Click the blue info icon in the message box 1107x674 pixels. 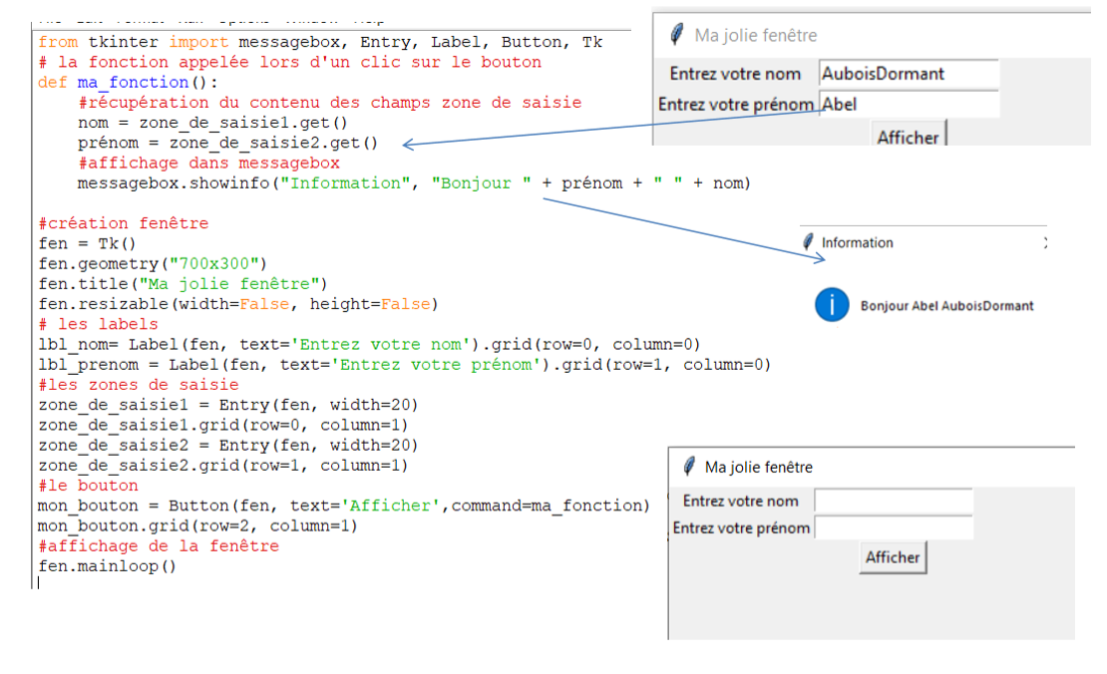click(831, 305)
